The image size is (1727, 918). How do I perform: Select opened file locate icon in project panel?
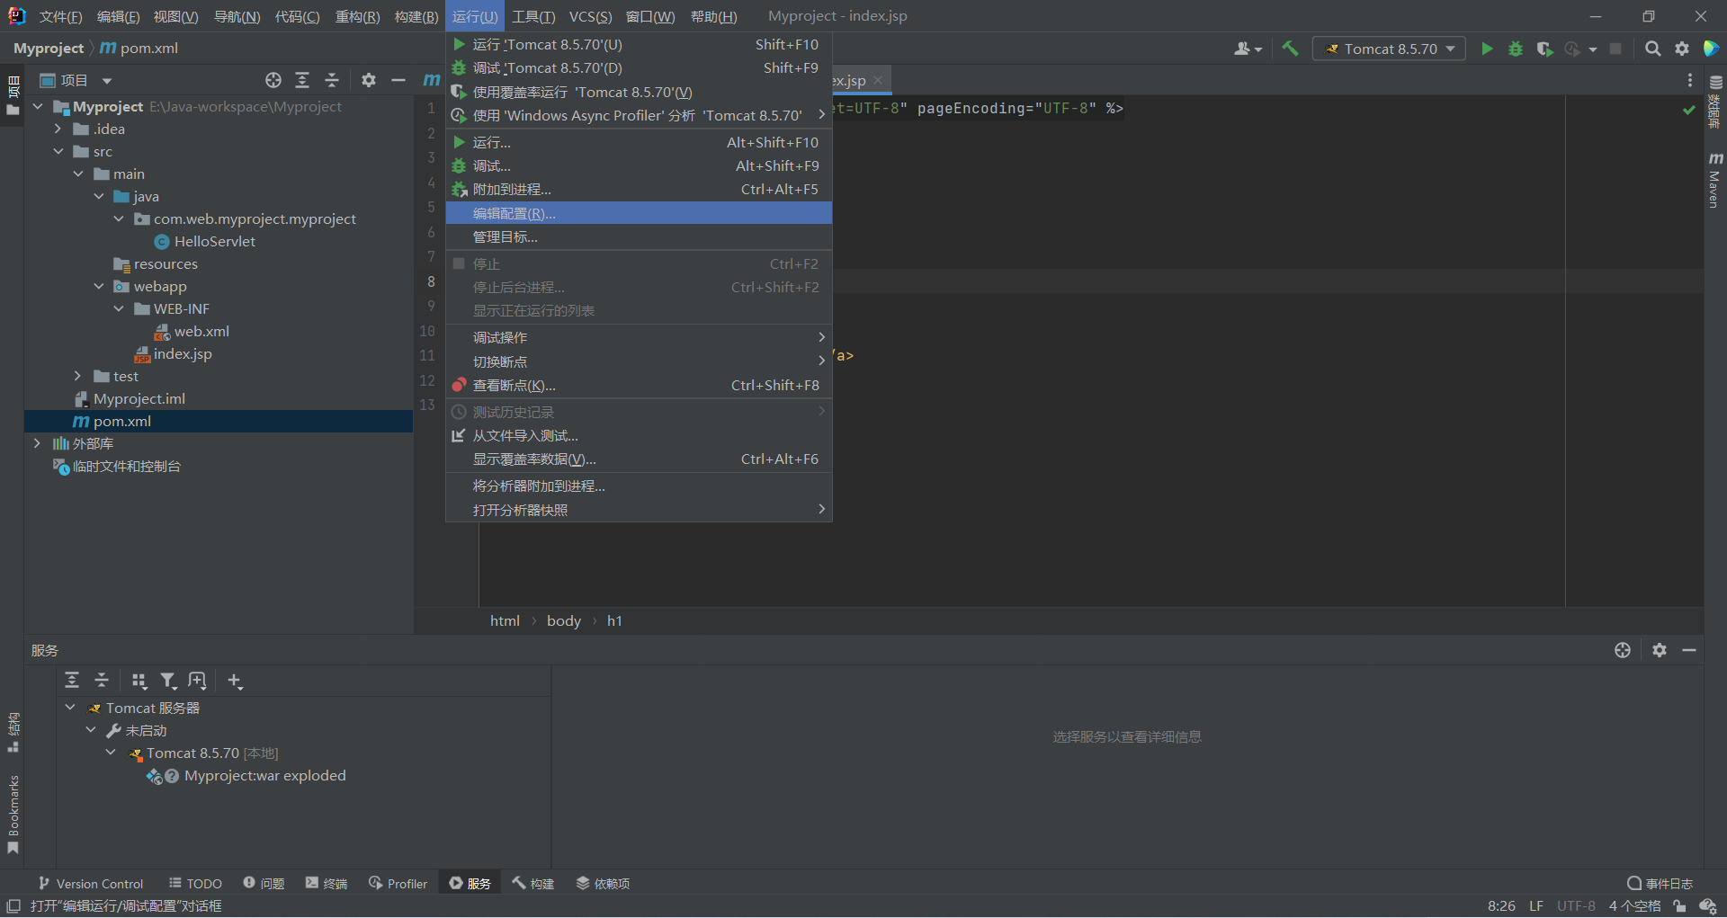tap(273, 80)
